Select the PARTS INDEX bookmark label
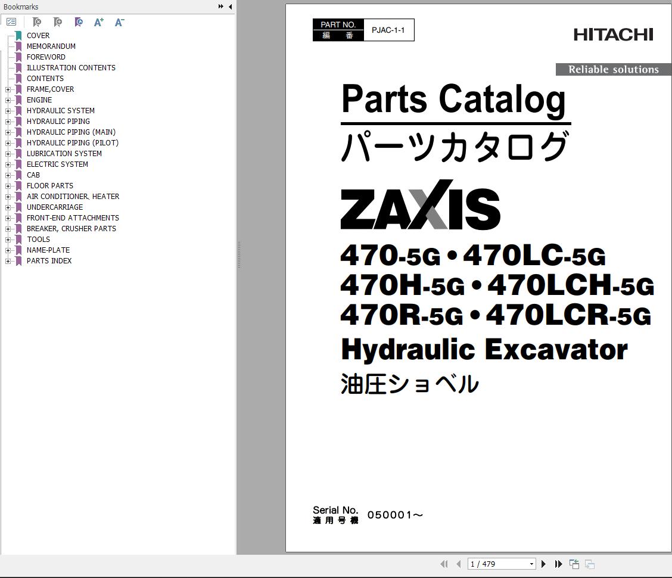The image size is (672, 578). point(49,261)
